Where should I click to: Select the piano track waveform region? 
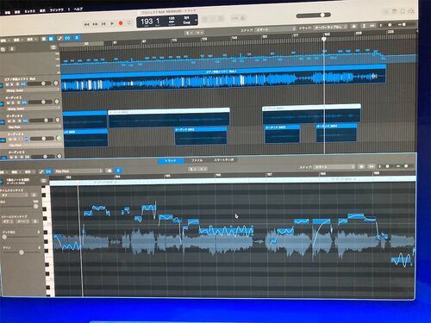coord(223,79)
